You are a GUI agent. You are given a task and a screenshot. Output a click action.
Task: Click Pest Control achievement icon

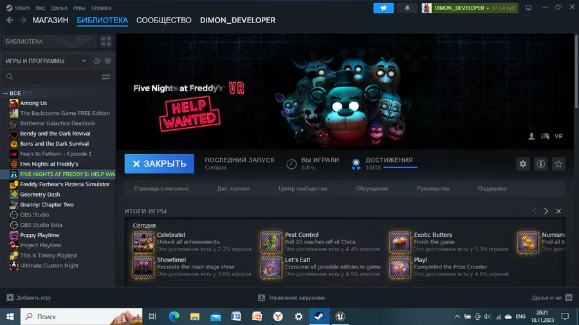click(271, 242)
